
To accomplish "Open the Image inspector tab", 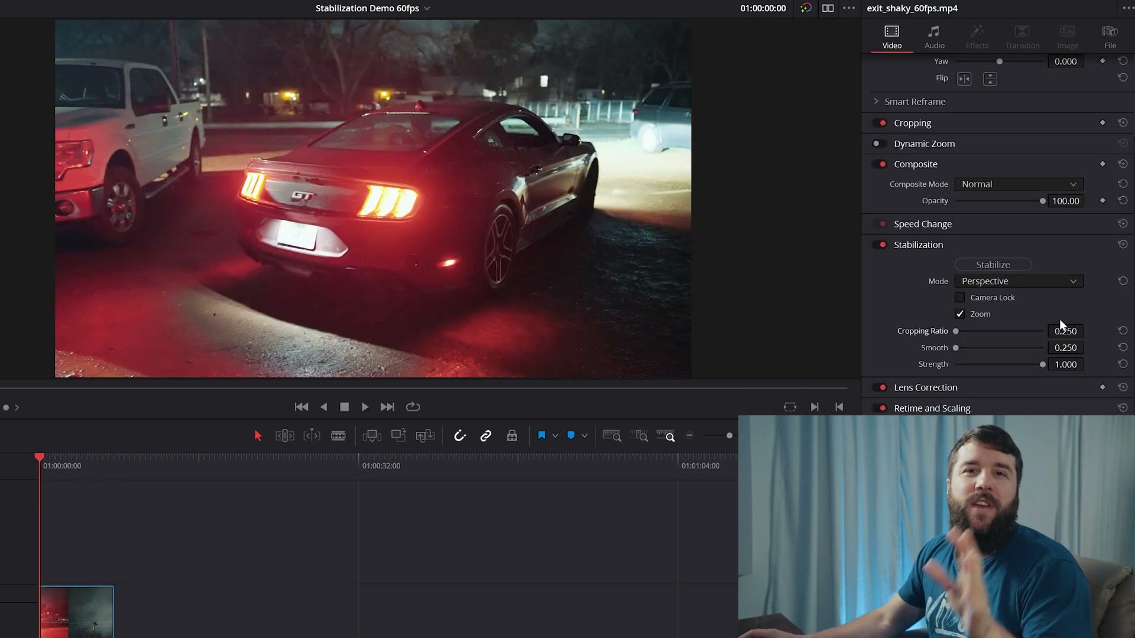I will point(1068,37).
